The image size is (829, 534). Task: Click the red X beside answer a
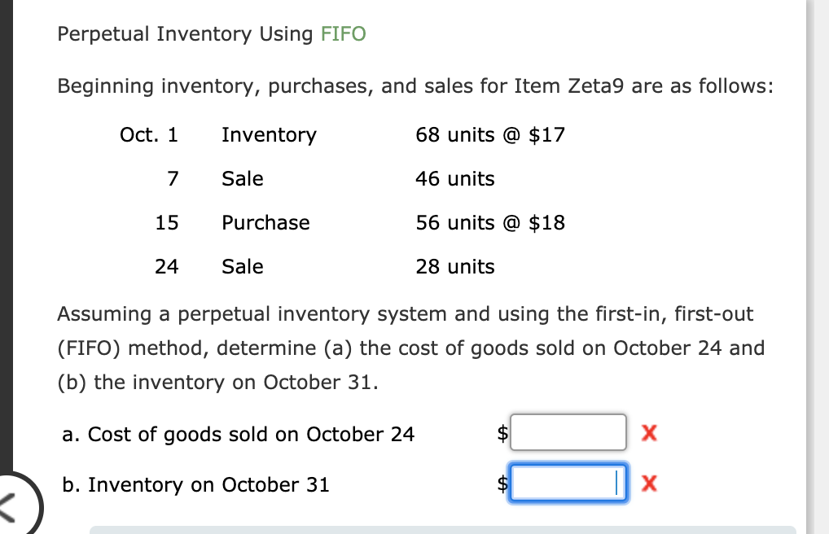650,434
